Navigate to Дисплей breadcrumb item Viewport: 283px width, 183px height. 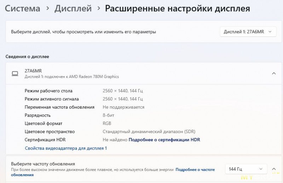tap(73, 8)
